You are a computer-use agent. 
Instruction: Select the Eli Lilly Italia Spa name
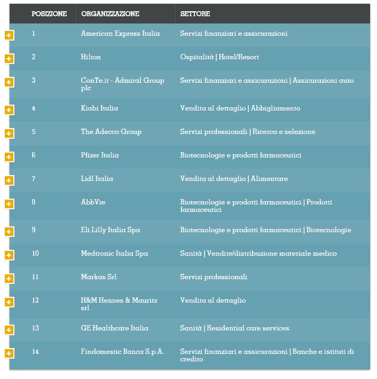click(111, 230)
